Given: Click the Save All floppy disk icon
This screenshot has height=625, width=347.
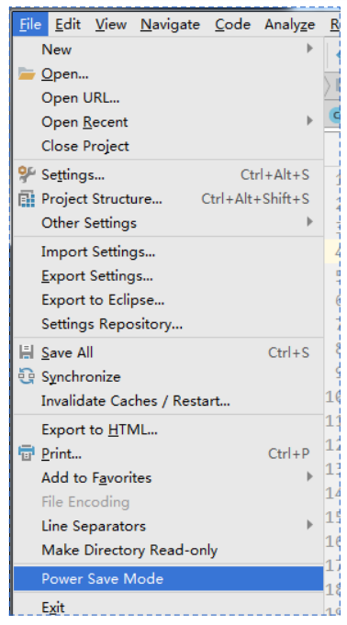Looking at the screenshot, I should [x=27, y=352].
